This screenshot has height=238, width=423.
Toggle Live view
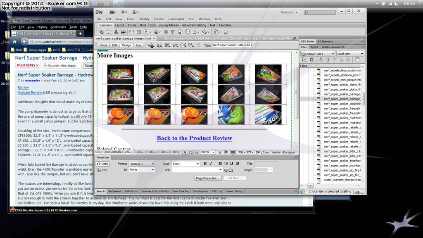(x=139, y=45)
